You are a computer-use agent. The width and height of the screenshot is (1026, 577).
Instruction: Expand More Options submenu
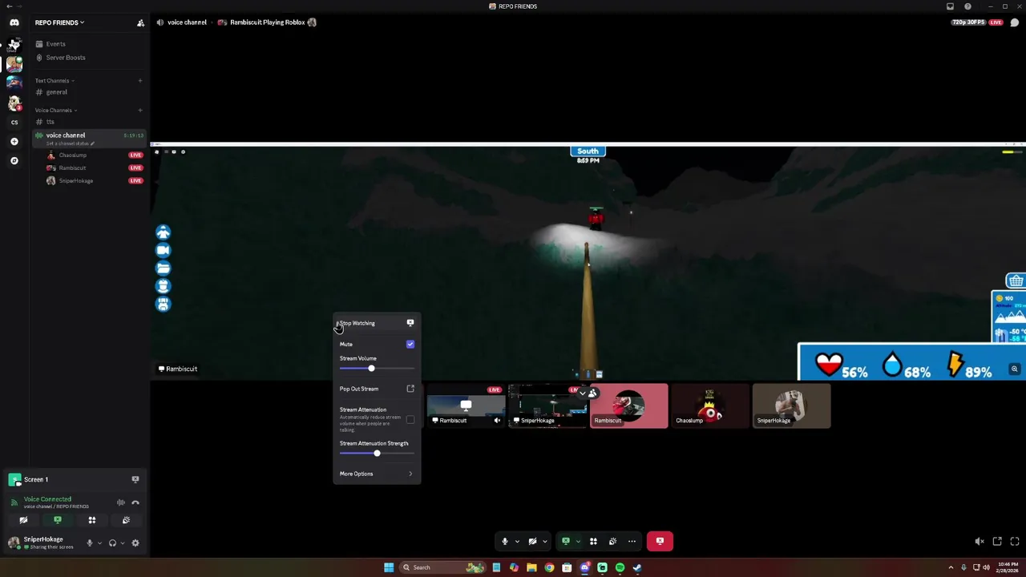point(377,474)
